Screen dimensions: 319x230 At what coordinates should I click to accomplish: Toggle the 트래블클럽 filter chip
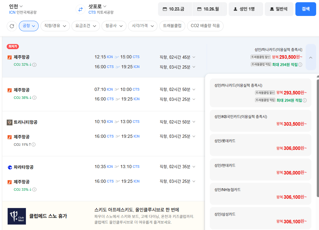pos(172,26)
